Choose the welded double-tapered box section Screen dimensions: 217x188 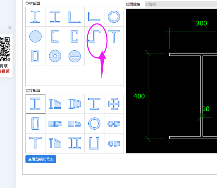55,123
